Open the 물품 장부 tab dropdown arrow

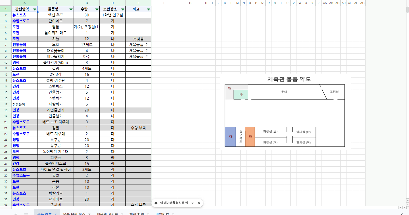click(x=56, y=214)
